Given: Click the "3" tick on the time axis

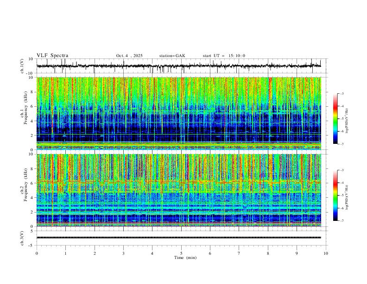Looking at the screenshot, I should pos(123,253).
